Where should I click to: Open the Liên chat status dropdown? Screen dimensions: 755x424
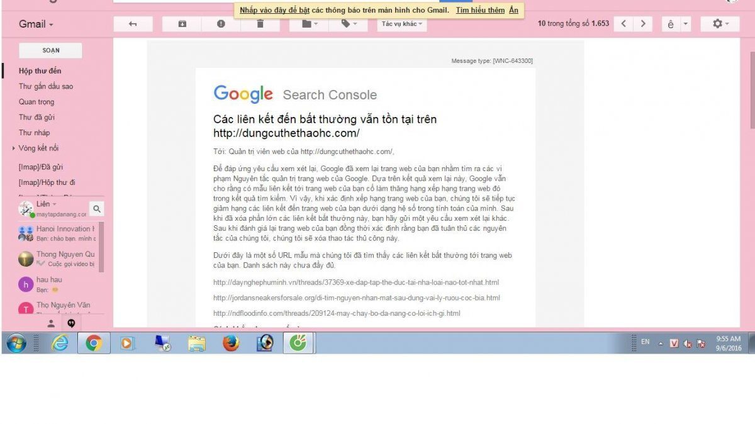point(46,204)
